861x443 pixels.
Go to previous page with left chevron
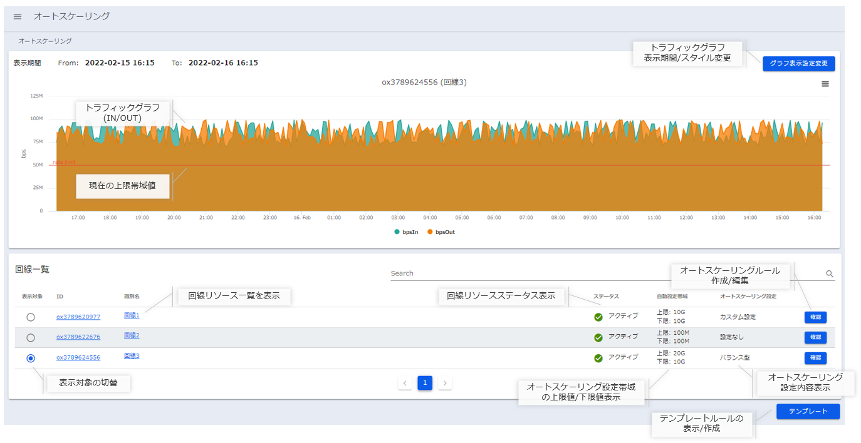click(405, 382)
